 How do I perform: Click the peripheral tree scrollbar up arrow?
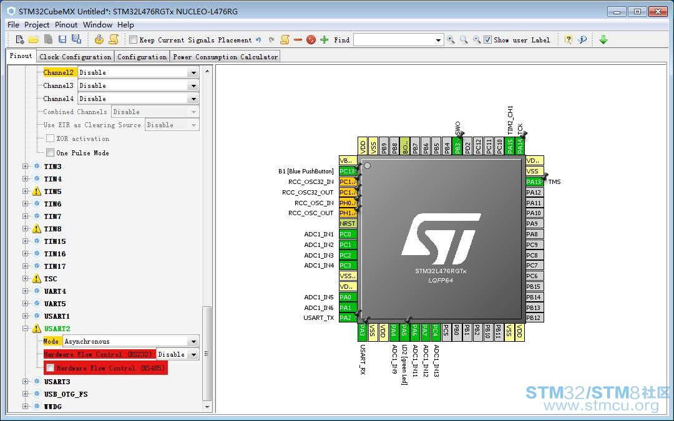(207, 71)
